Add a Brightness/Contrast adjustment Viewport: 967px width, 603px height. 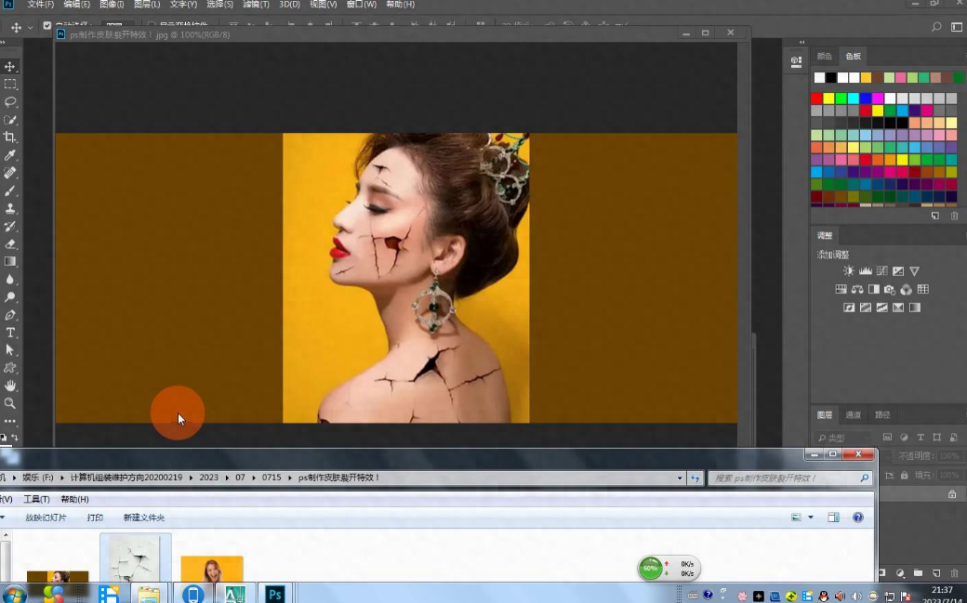click(849, 270)
